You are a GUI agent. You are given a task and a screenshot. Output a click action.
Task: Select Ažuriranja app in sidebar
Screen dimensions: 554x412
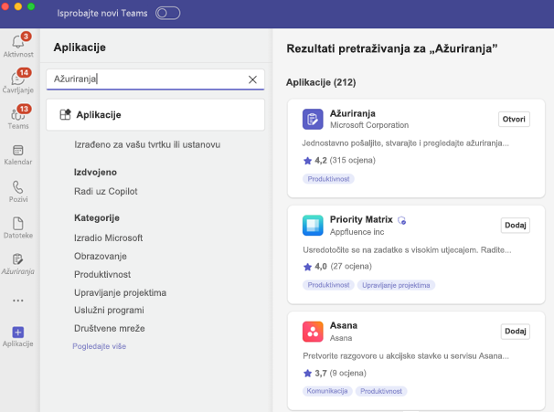[x=18, y=264]
